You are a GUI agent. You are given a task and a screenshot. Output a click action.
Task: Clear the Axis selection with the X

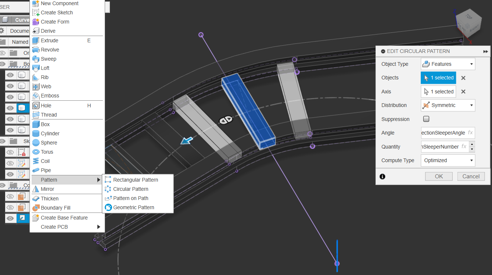pyautogui.click(x=463, y=92)
